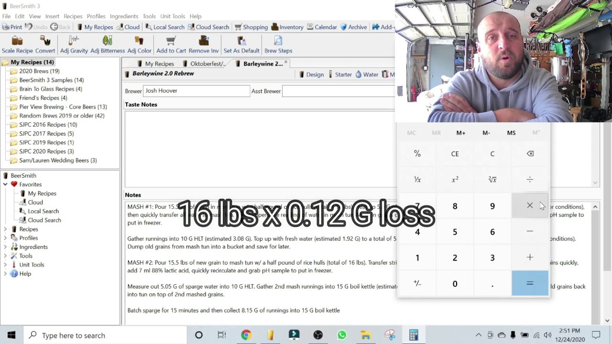This screenshot has height=344, width=612.
Task: Open Chrome from the taskbar
Action: 246,335
